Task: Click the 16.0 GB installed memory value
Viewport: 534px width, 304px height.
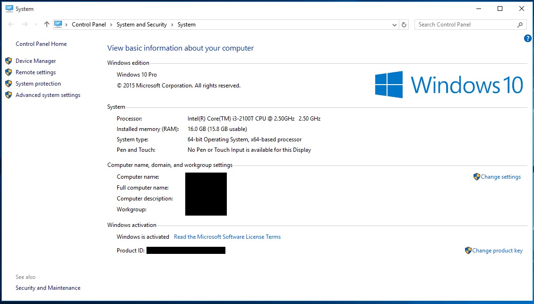Action: tap(217, 129)
